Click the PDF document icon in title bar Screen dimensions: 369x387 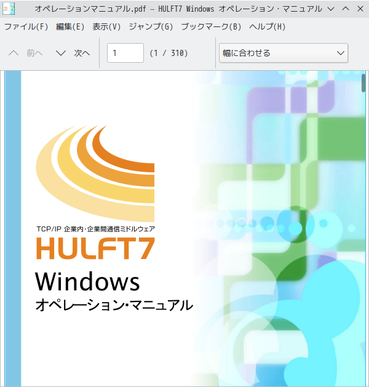coord(9,9)
